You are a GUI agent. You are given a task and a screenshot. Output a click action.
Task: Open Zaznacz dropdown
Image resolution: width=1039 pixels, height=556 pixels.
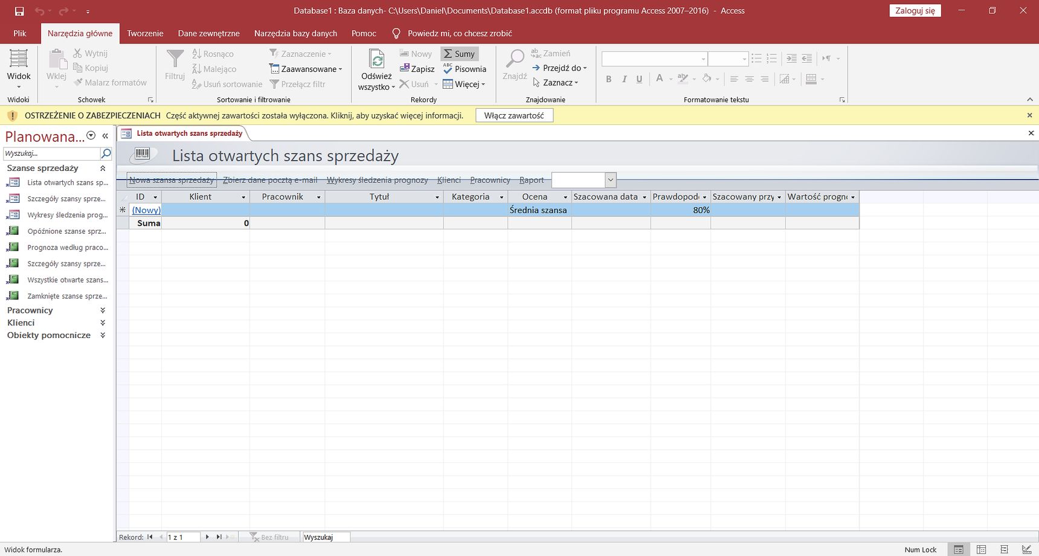(x=555, y=83)
